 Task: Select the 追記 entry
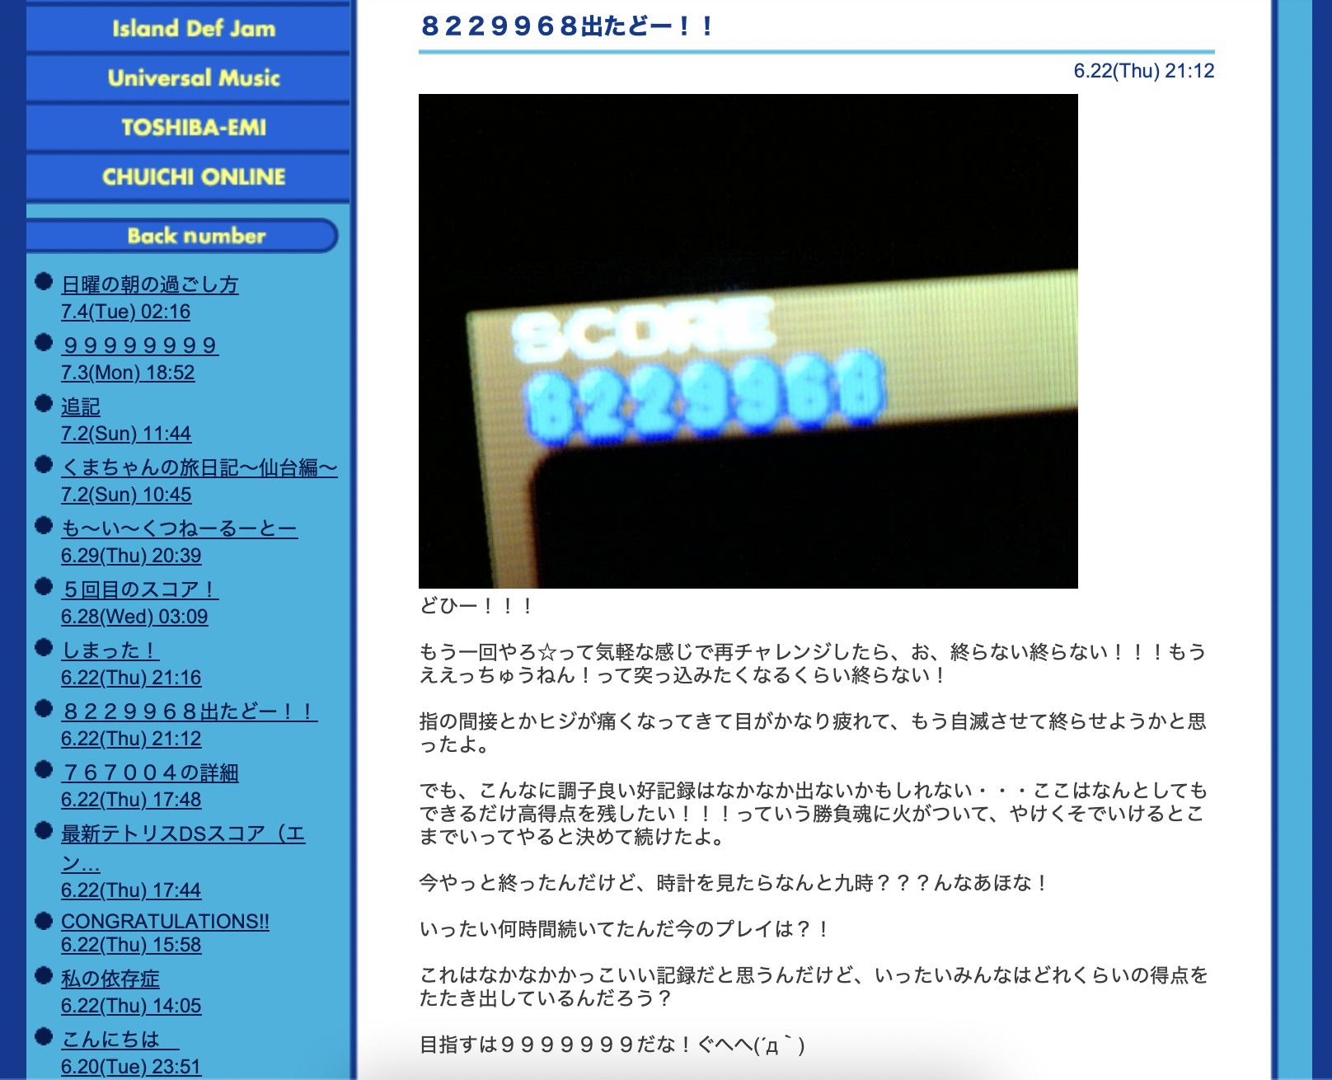pos(80,406)
